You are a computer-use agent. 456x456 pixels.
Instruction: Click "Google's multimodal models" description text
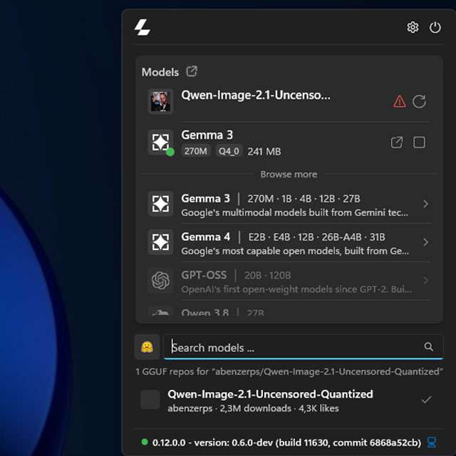pyautogui.click(x=294, y=213)
